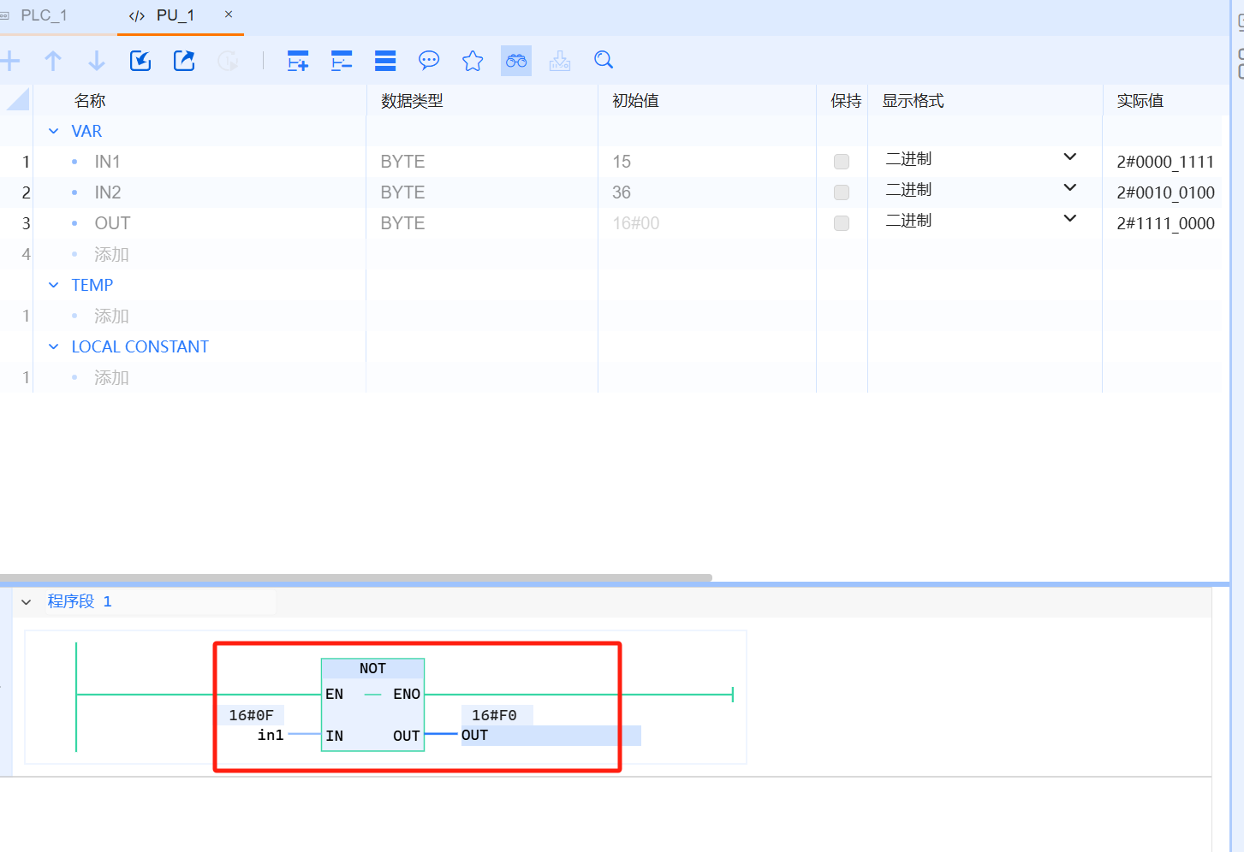Click the magnifier search icon

click(x=604, y=60)
